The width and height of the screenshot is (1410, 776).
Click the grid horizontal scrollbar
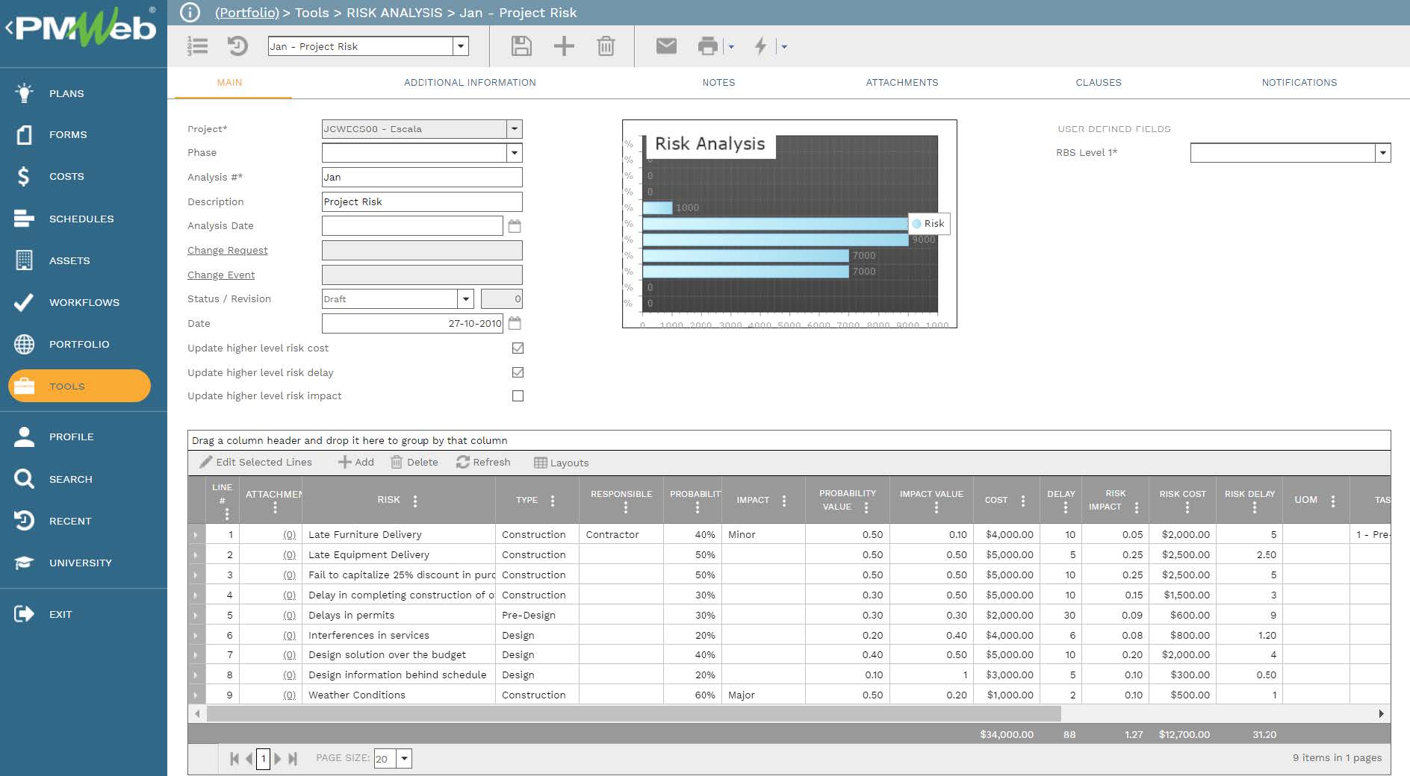pyautogui.click(x=633, y=713)
